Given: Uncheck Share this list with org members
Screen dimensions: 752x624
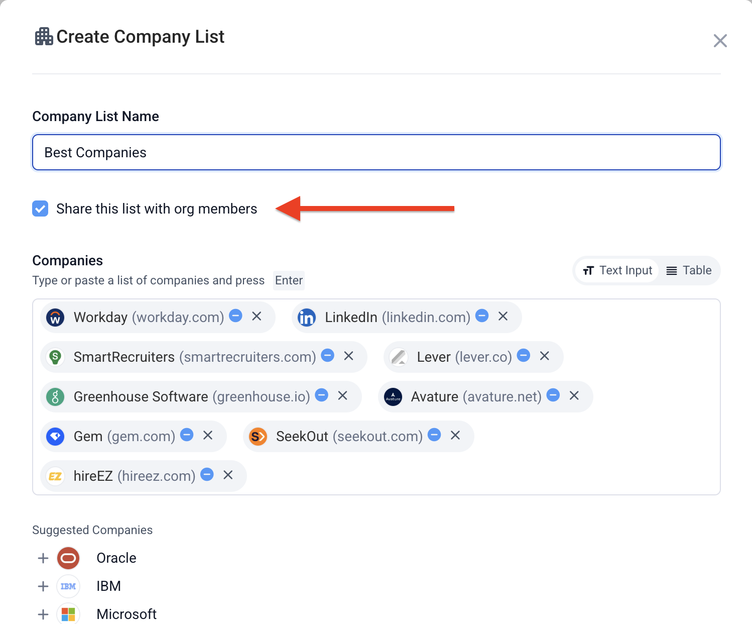Looking at the screenshot, I should [x=40, y=209].
